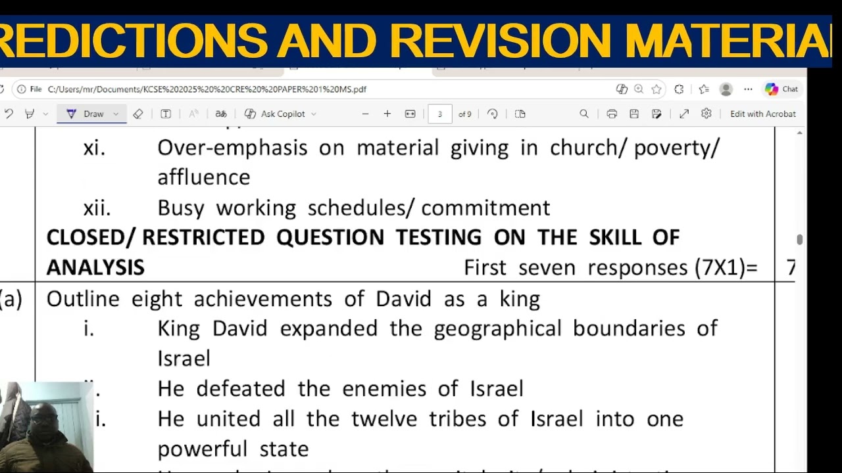This screenshot has width=842, height=473.
Task: Click text 'CLOSED/ RESTRICTED QUESTION TESTING'
Action: [264, 237]
